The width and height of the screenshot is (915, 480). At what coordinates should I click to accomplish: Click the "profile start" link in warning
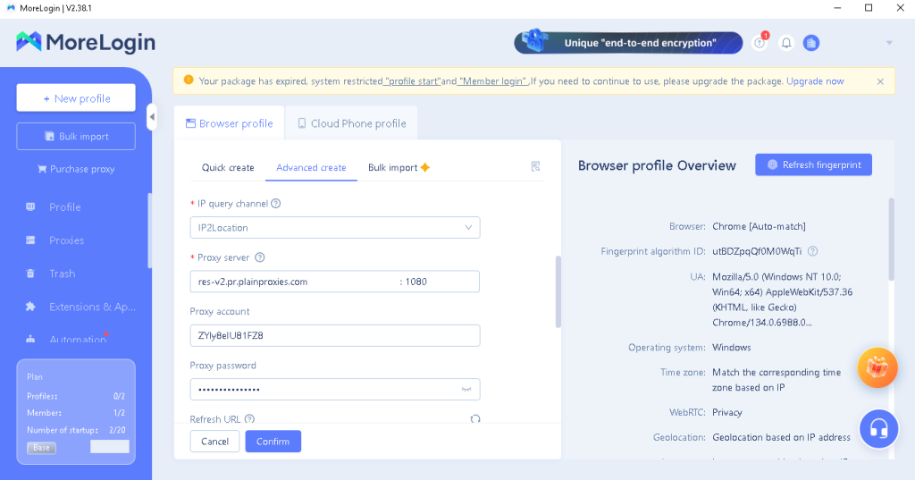(x=413, y=81)
